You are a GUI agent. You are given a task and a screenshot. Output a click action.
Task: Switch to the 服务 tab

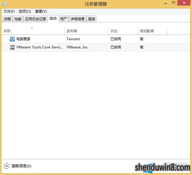click(x=91, y=19)
